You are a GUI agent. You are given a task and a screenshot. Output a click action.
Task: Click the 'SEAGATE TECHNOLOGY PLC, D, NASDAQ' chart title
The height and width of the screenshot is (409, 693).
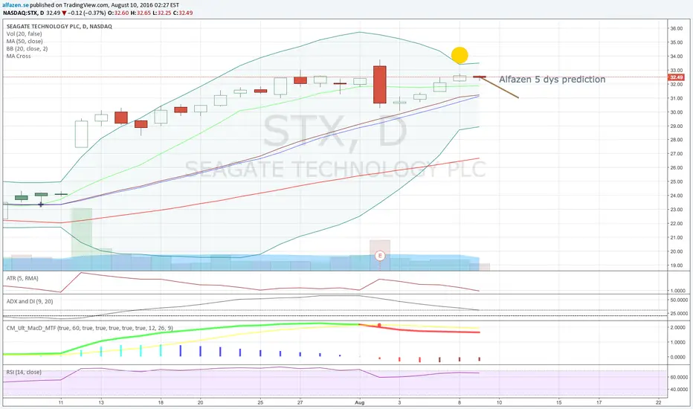[59, 27]
